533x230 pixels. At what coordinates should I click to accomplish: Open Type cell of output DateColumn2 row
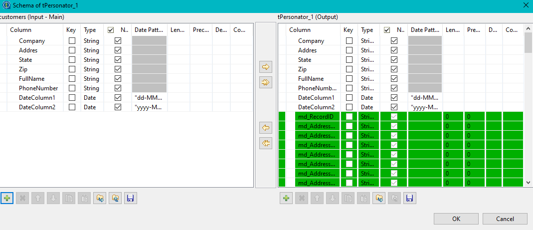(367, 107)
